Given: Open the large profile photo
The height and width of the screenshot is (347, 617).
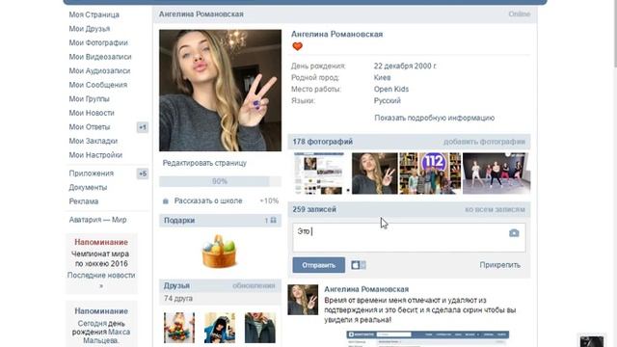Looking at the screenshot, I should (221, 91).
